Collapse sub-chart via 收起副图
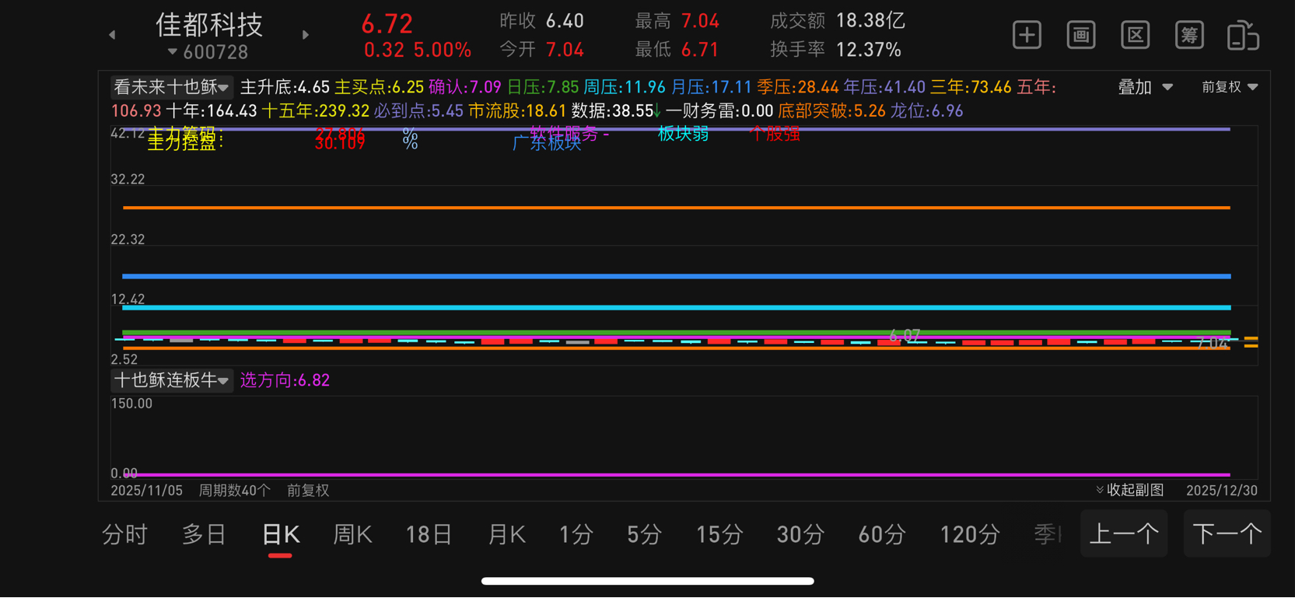 pyautogui.click(x=1129, y=490)
